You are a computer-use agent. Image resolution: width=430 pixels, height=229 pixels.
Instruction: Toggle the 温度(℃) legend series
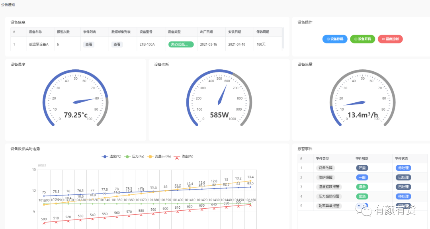tap(112, 157)
